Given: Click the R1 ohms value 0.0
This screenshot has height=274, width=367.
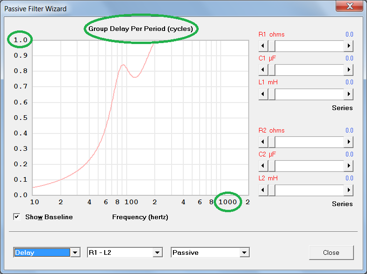Looking at the screenshot, I should tap(349, 35).
